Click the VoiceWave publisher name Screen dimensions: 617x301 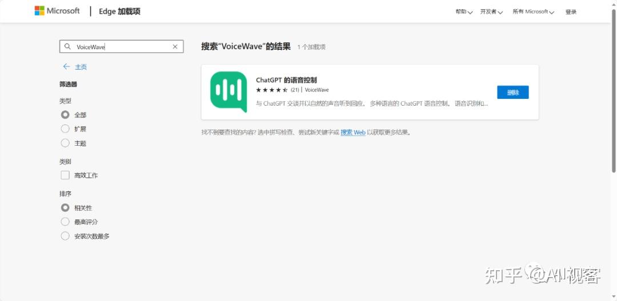[316, 90]
